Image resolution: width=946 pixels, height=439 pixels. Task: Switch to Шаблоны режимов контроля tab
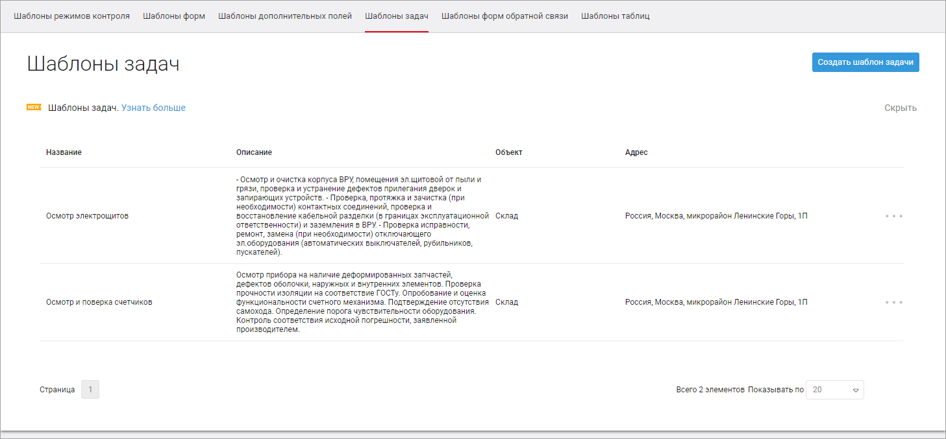click(x=71, y=16)
